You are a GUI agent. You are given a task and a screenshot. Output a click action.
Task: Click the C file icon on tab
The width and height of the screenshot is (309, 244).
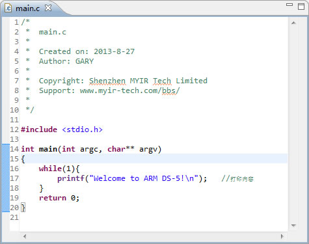click(8, 8)
